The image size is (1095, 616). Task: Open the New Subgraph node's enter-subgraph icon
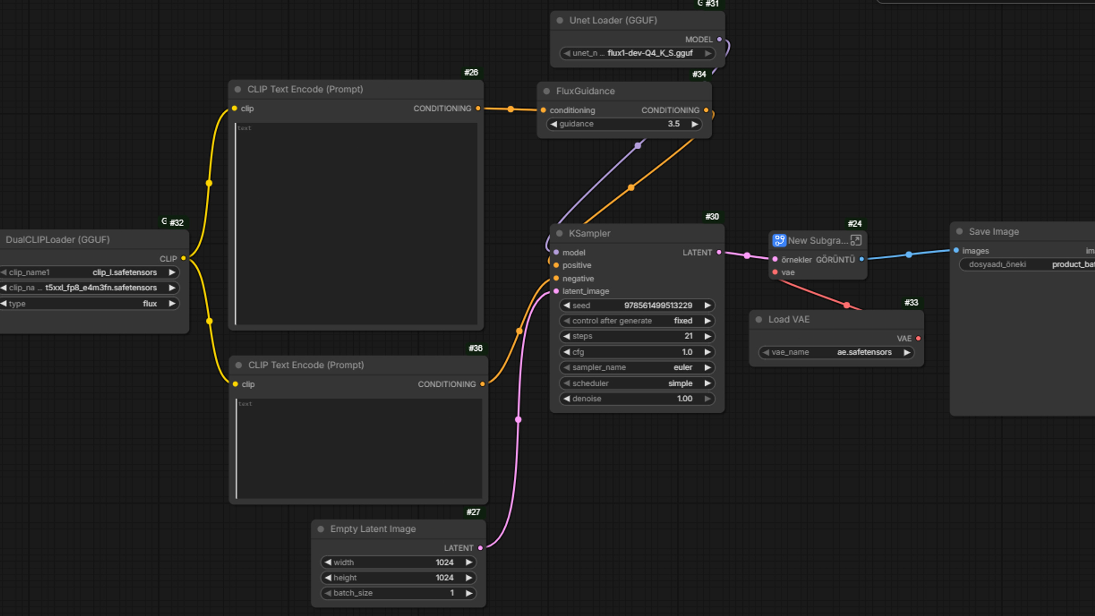pyautogui.click(x=856, y=240)
